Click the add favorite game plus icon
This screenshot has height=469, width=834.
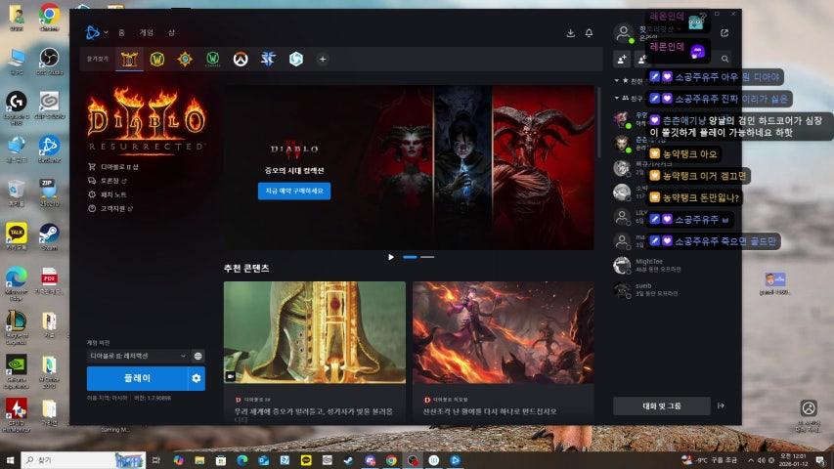coord(323,59)
